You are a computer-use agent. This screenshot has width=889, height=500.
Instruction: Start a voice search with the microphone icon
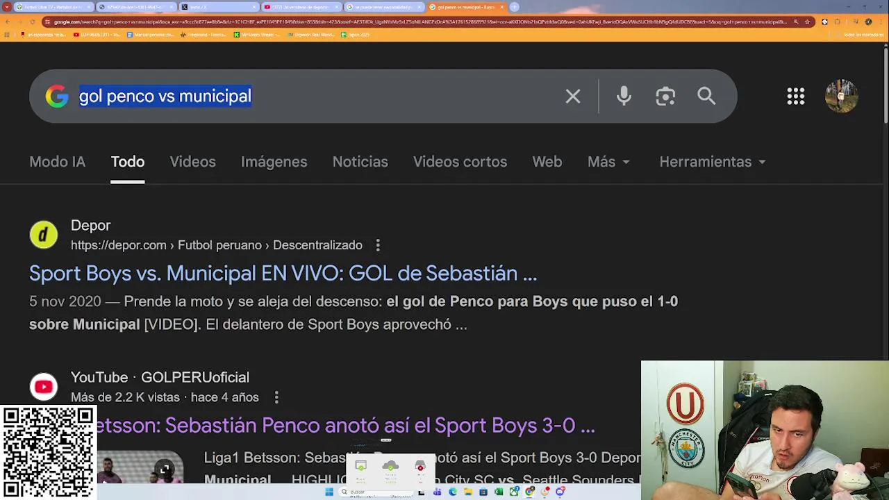coord(624,96)
